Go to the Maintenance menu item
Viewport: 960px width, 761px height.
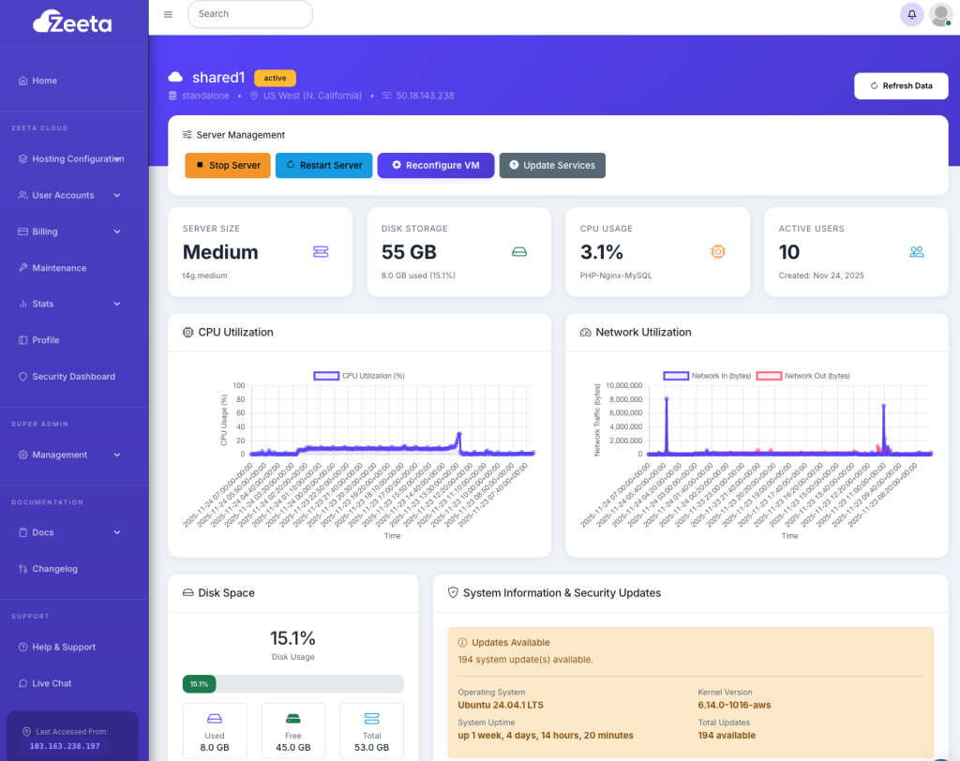pos(59,268)
